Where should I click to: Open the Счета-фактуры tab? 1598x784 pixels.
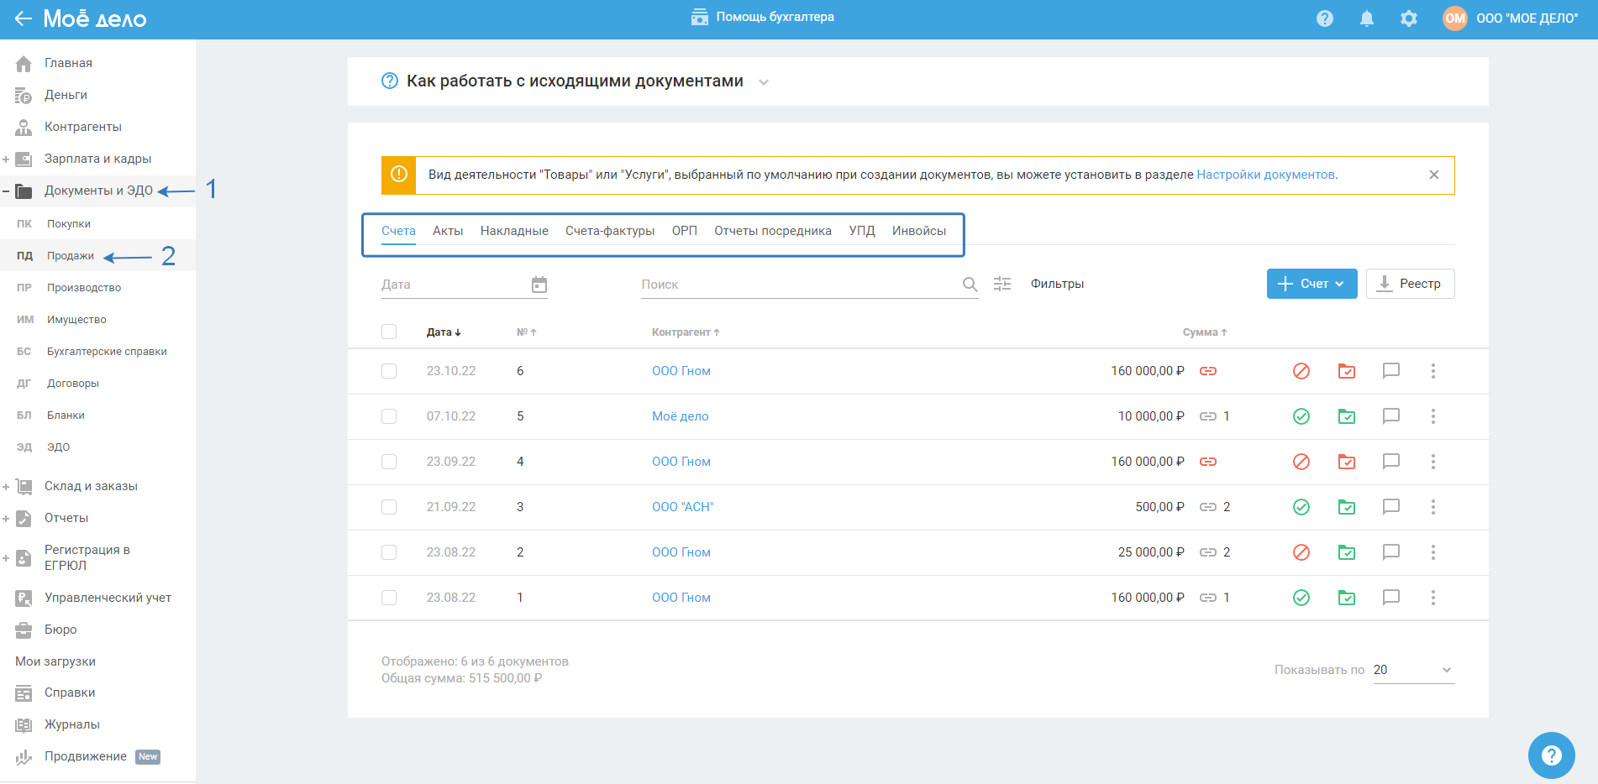point(610,231)
